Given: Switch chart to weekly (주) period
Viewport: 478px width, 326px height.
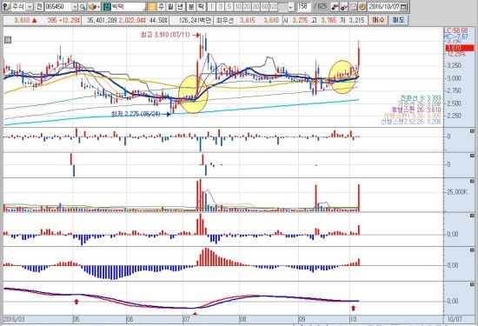Looking at the screenshot, I should point(161,7).
